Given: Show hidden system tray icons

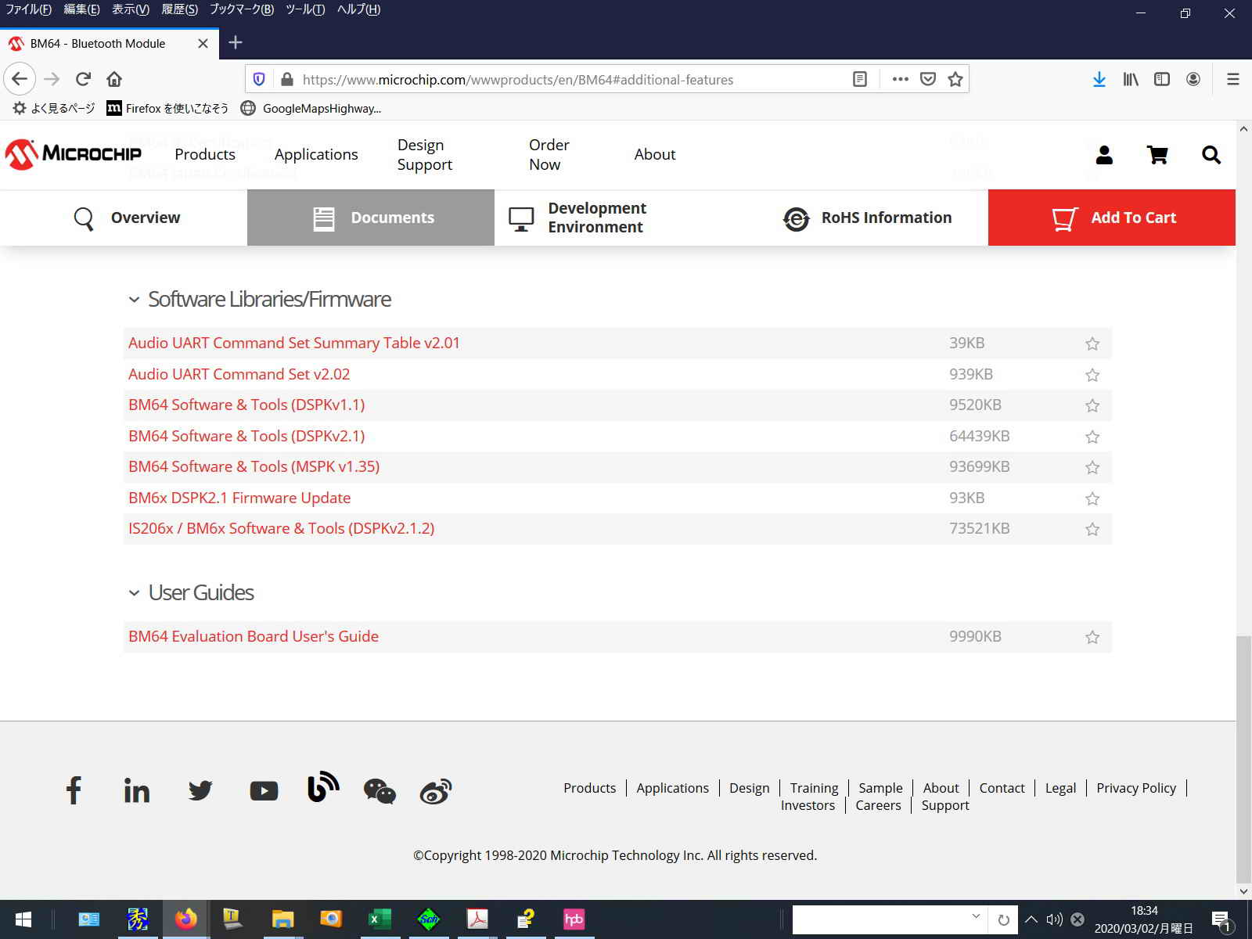Looking at the screenshot, I should click(1031, 919).
